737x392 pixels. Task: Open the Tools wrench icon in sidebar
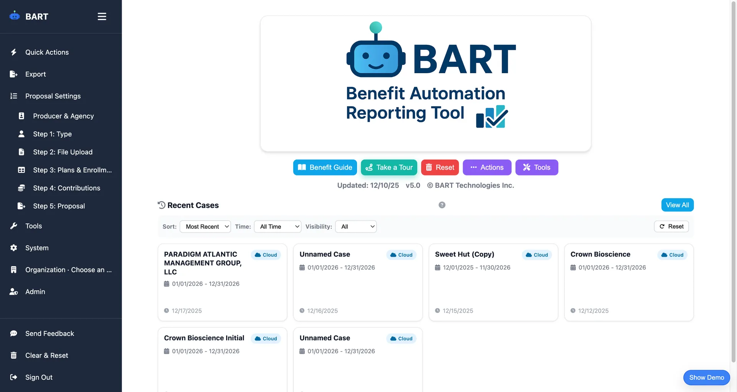13,226
